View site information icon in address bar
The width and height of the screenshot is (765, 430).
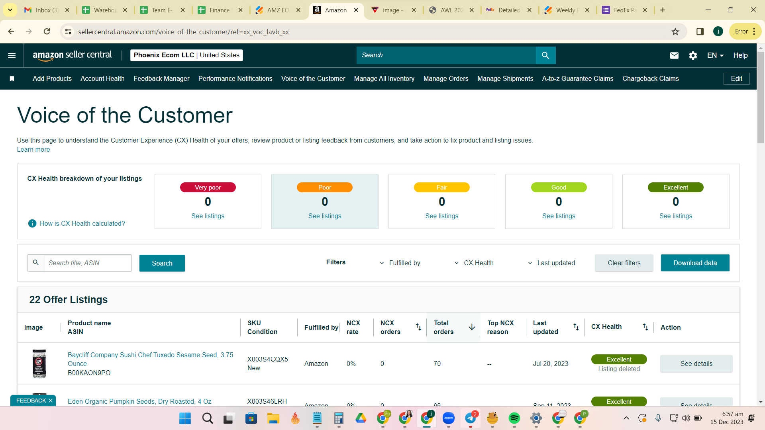(x=69, y=31)
